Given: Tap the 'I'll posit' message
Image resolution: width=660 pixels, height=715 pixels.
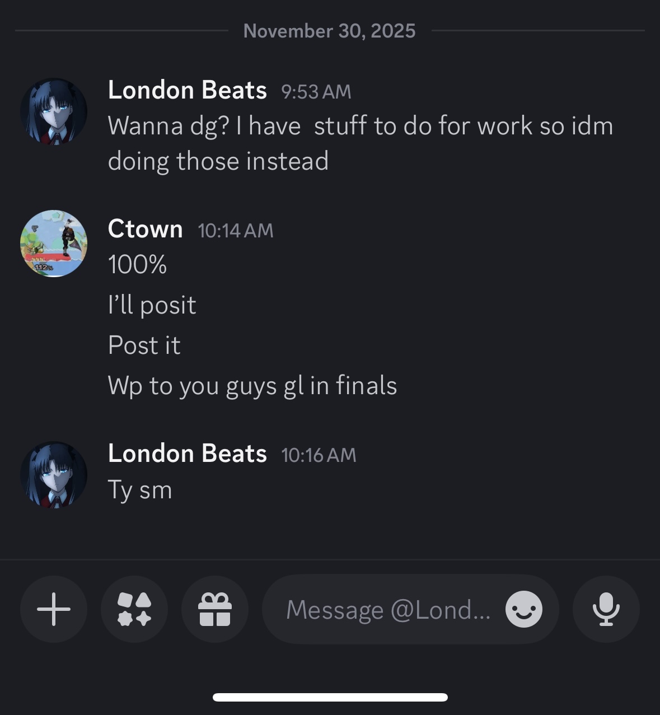Looking at the screenshot, I should (152, 305).
